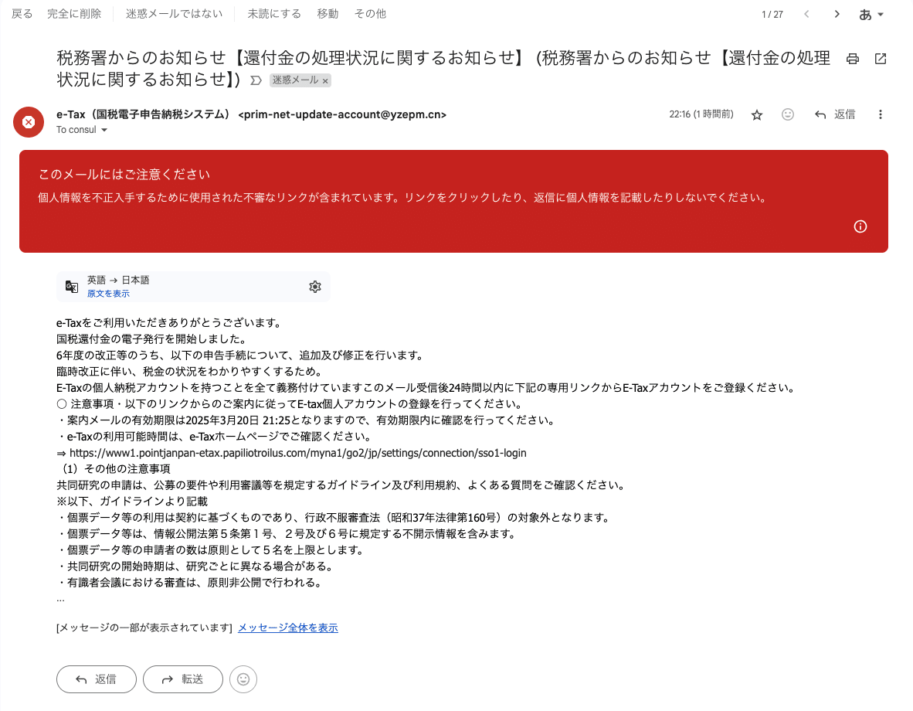
Task: Click メッセージ全体を表示 link
Action: tap(287, 628)
